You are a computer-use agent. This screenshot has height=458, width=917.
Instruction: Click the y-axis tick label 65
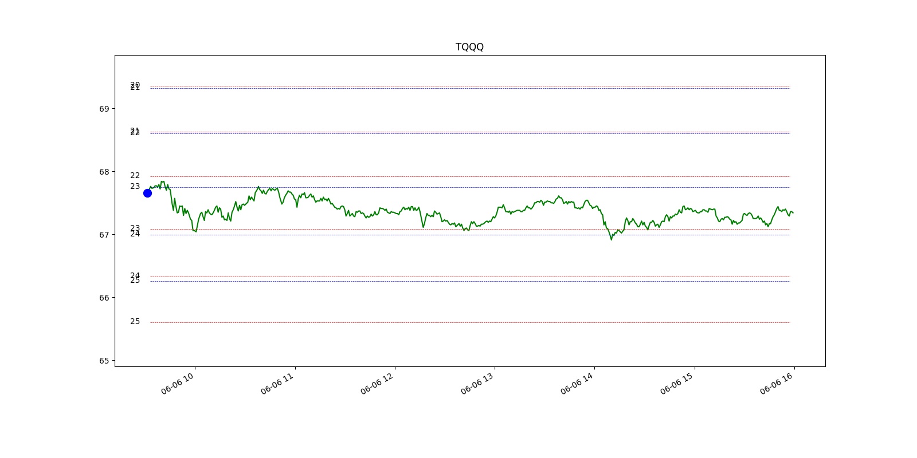[104, 361]
